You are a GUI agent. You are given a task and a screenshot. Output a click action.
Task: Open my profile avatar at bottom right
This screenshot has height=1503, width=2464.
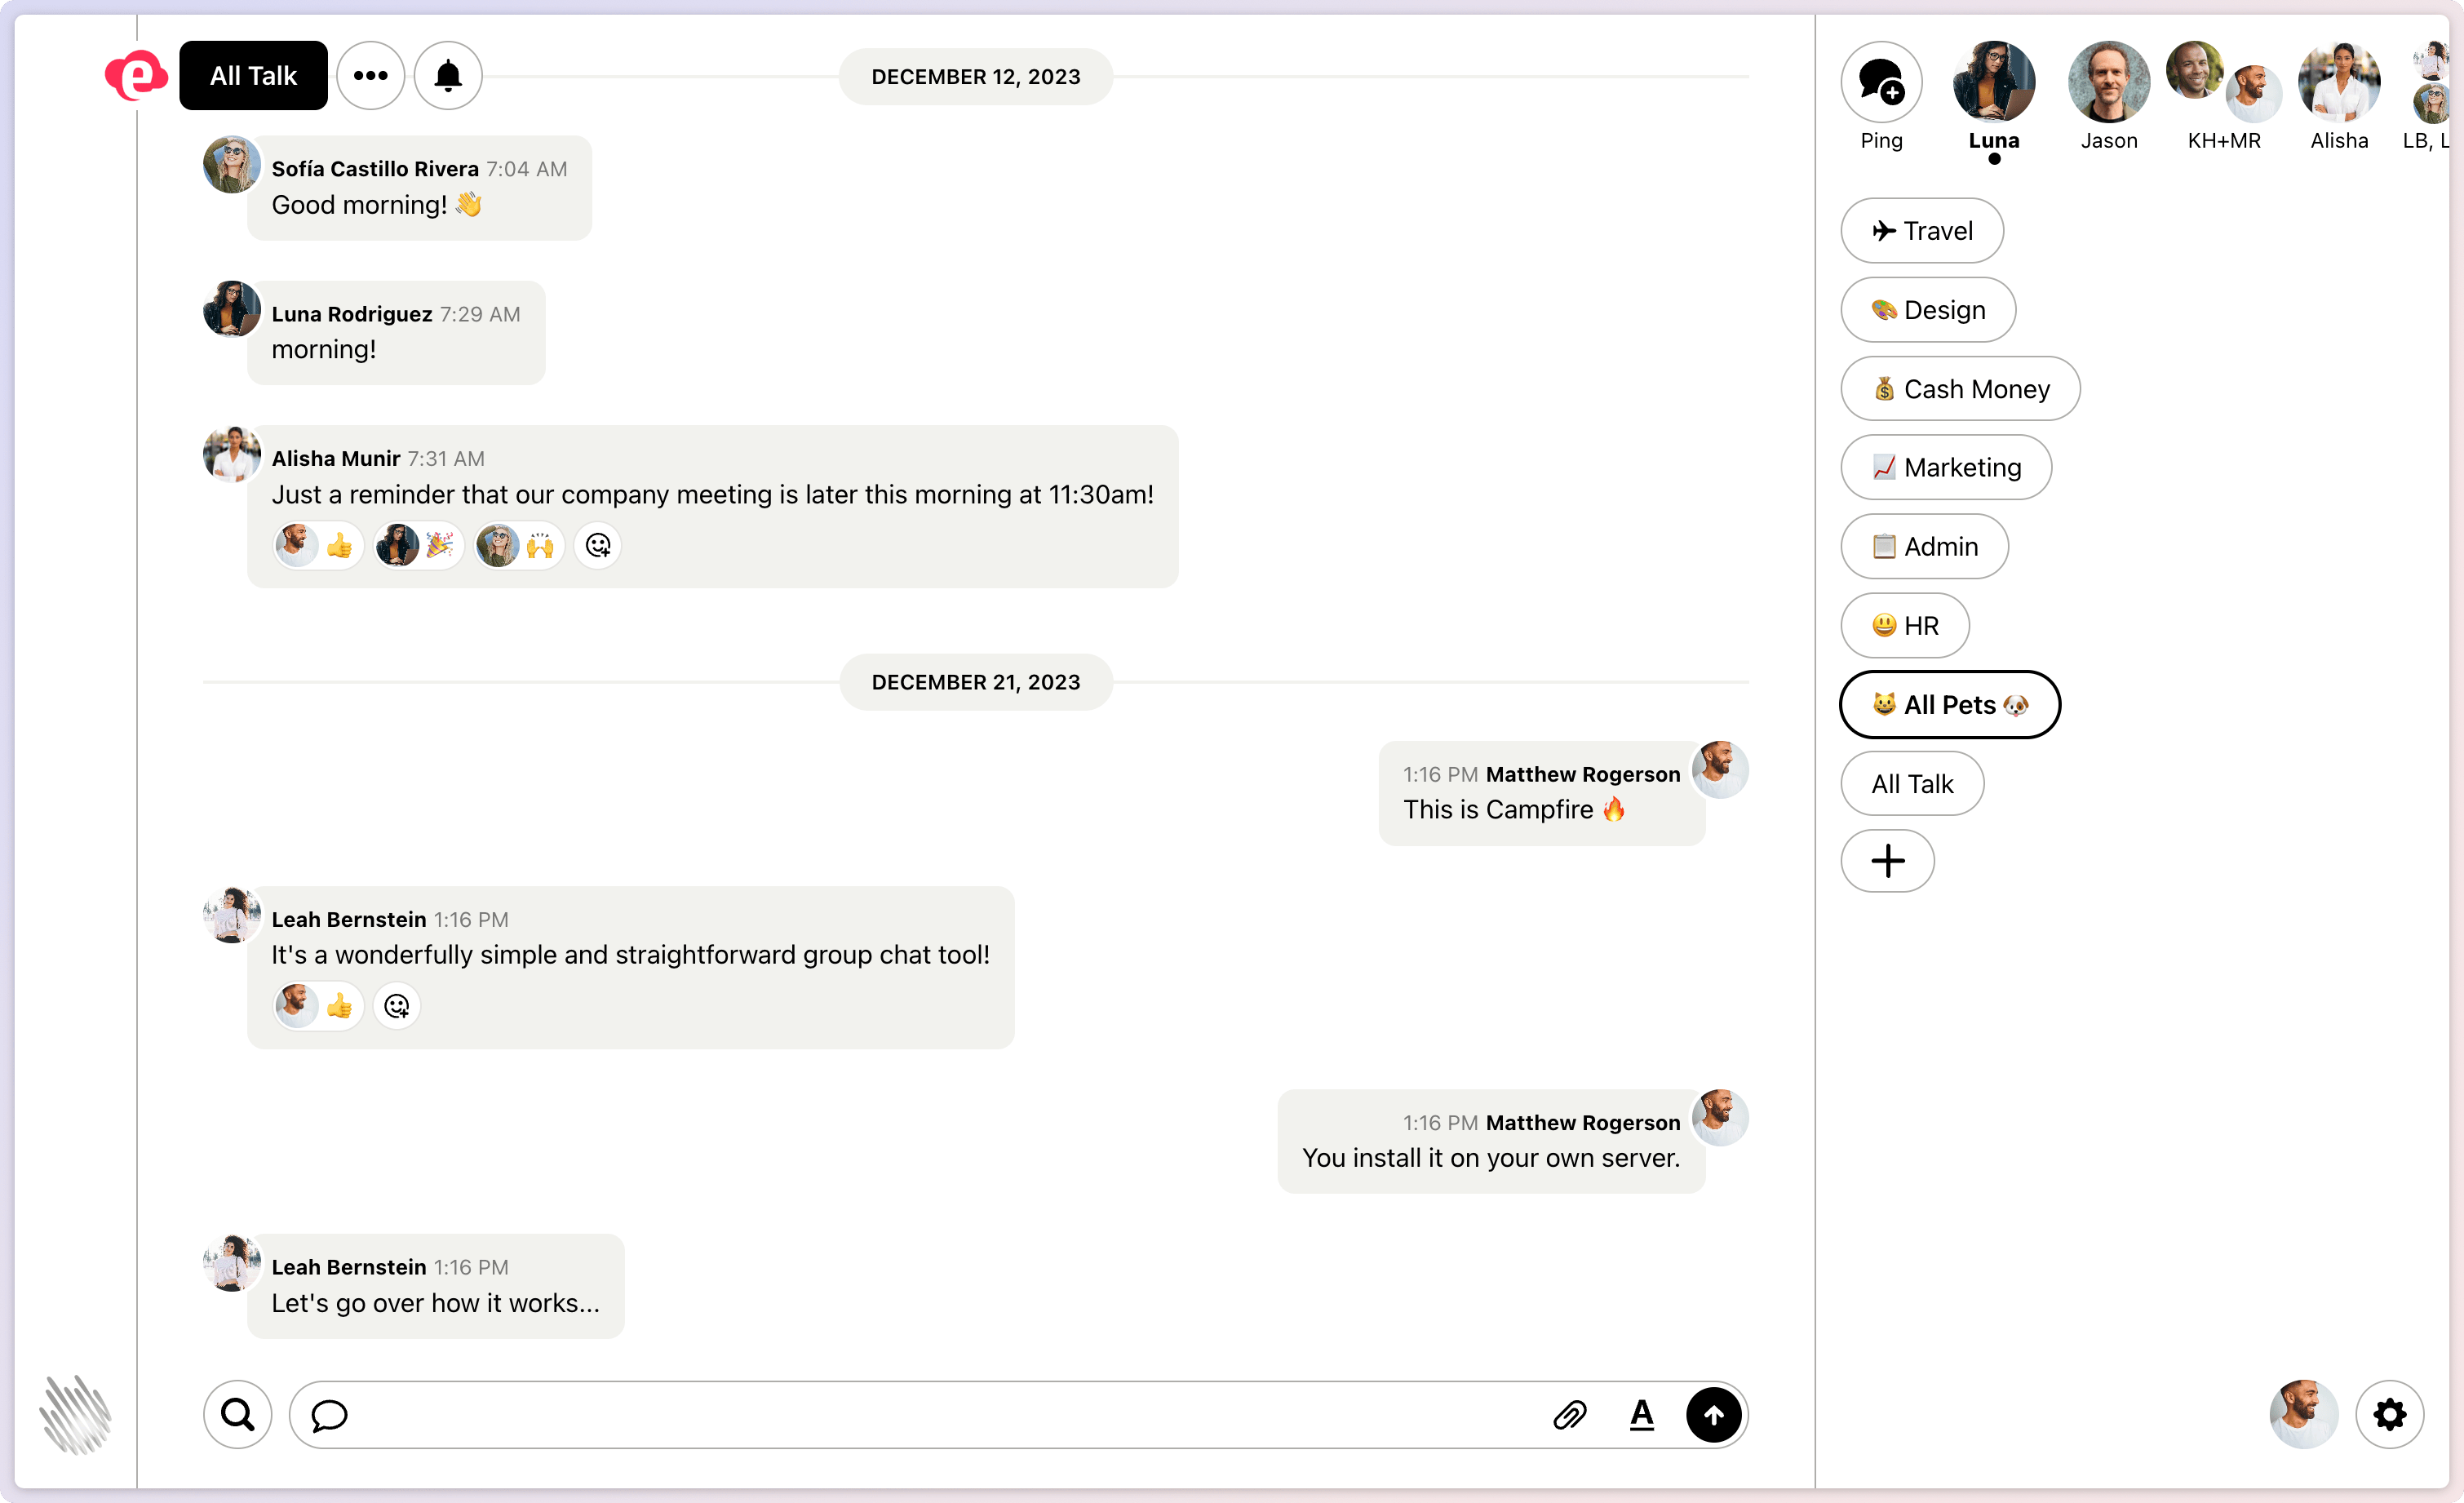(x=2303, y=1414)
